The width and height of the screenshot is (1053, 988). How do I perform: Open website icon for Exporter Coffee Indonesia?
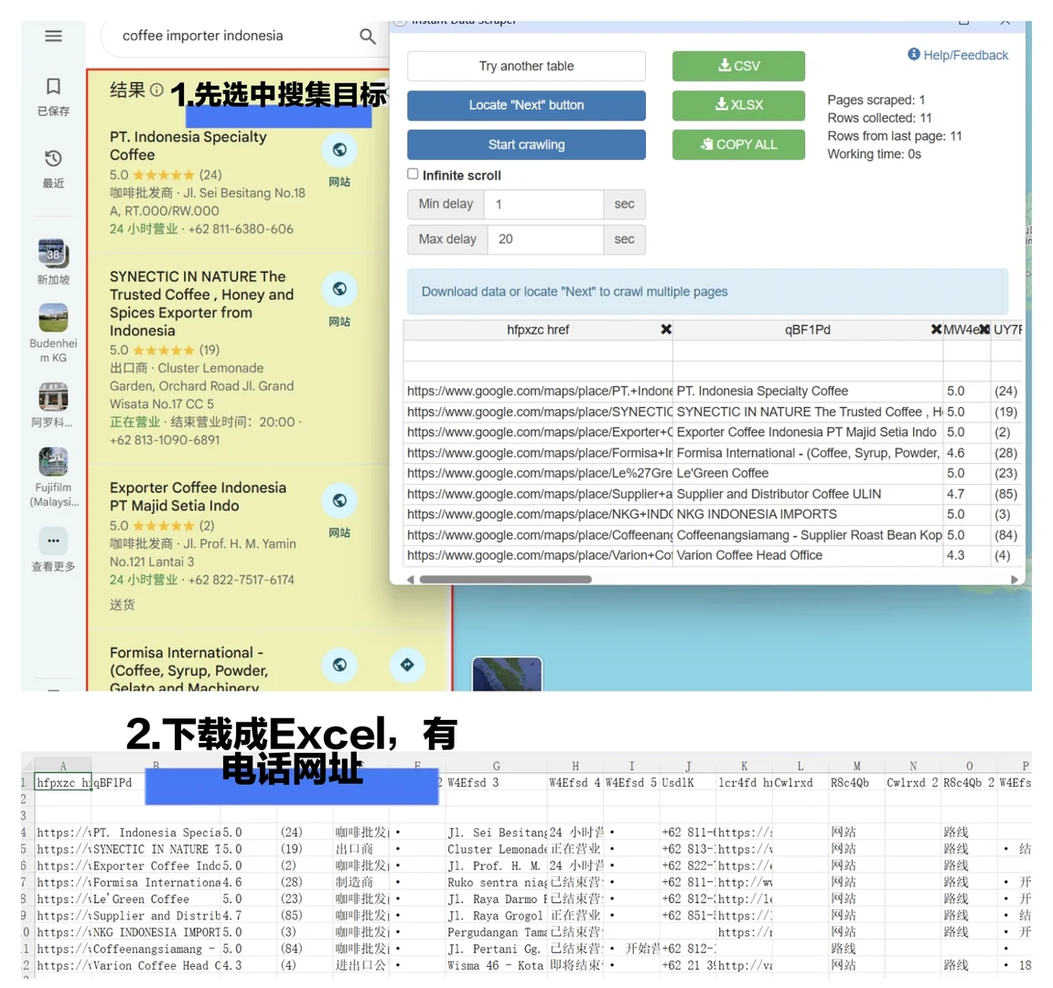[x=339, y=500]
